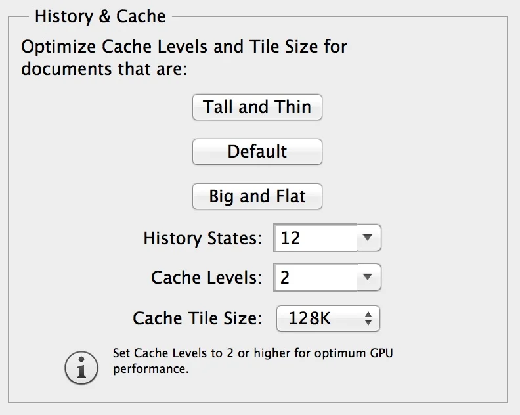Image resolution: width=520 pixels, height=415 pixels.
Task: Click the Optimize Cache Levels description text
Action: (x=184, y=47)
